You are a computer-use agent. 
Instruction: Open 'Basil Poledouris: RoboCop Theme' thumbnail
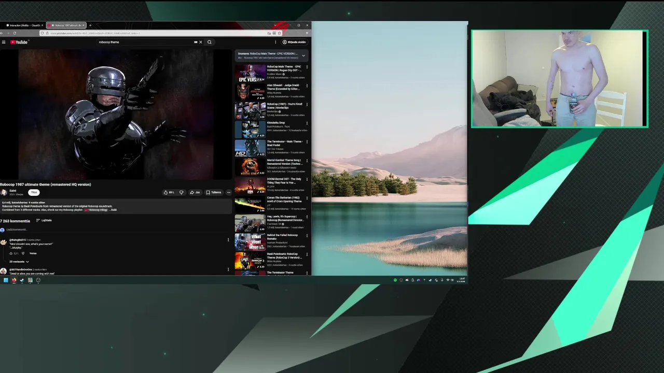click(251, 260)
